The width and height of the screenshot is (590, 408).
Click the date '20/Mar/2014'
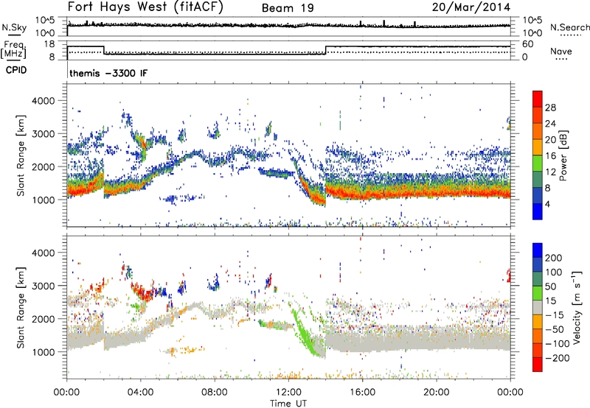(x=471, y=7)
